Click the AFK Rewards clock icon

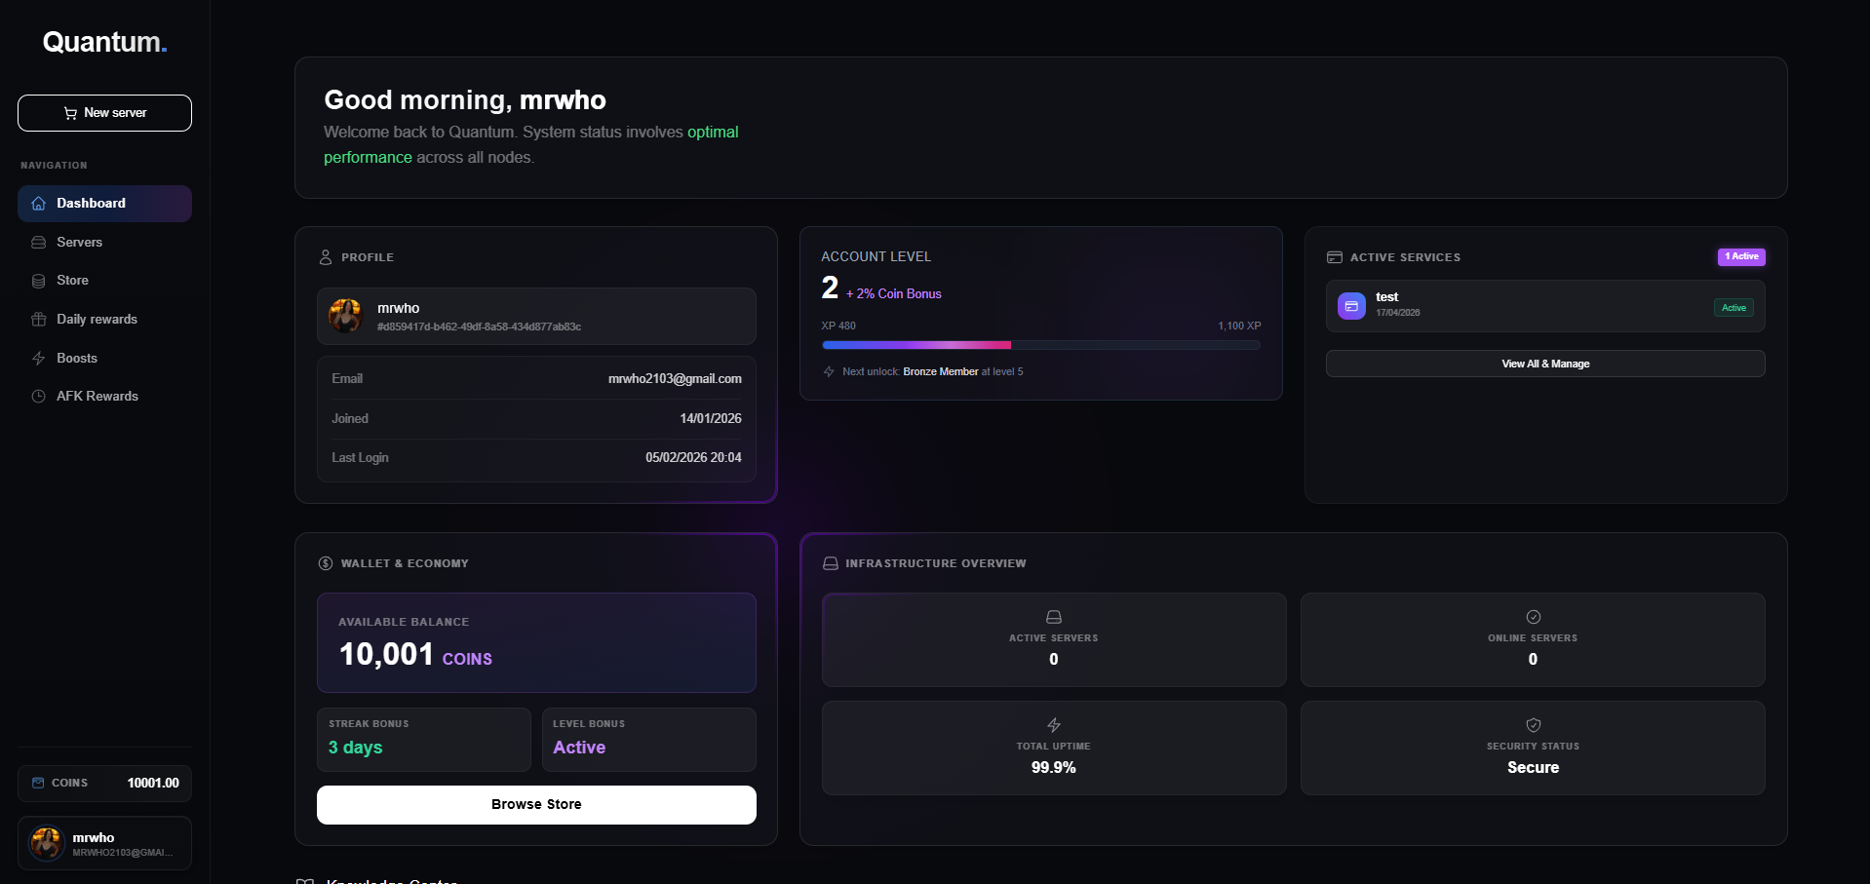tap(39, 396)
